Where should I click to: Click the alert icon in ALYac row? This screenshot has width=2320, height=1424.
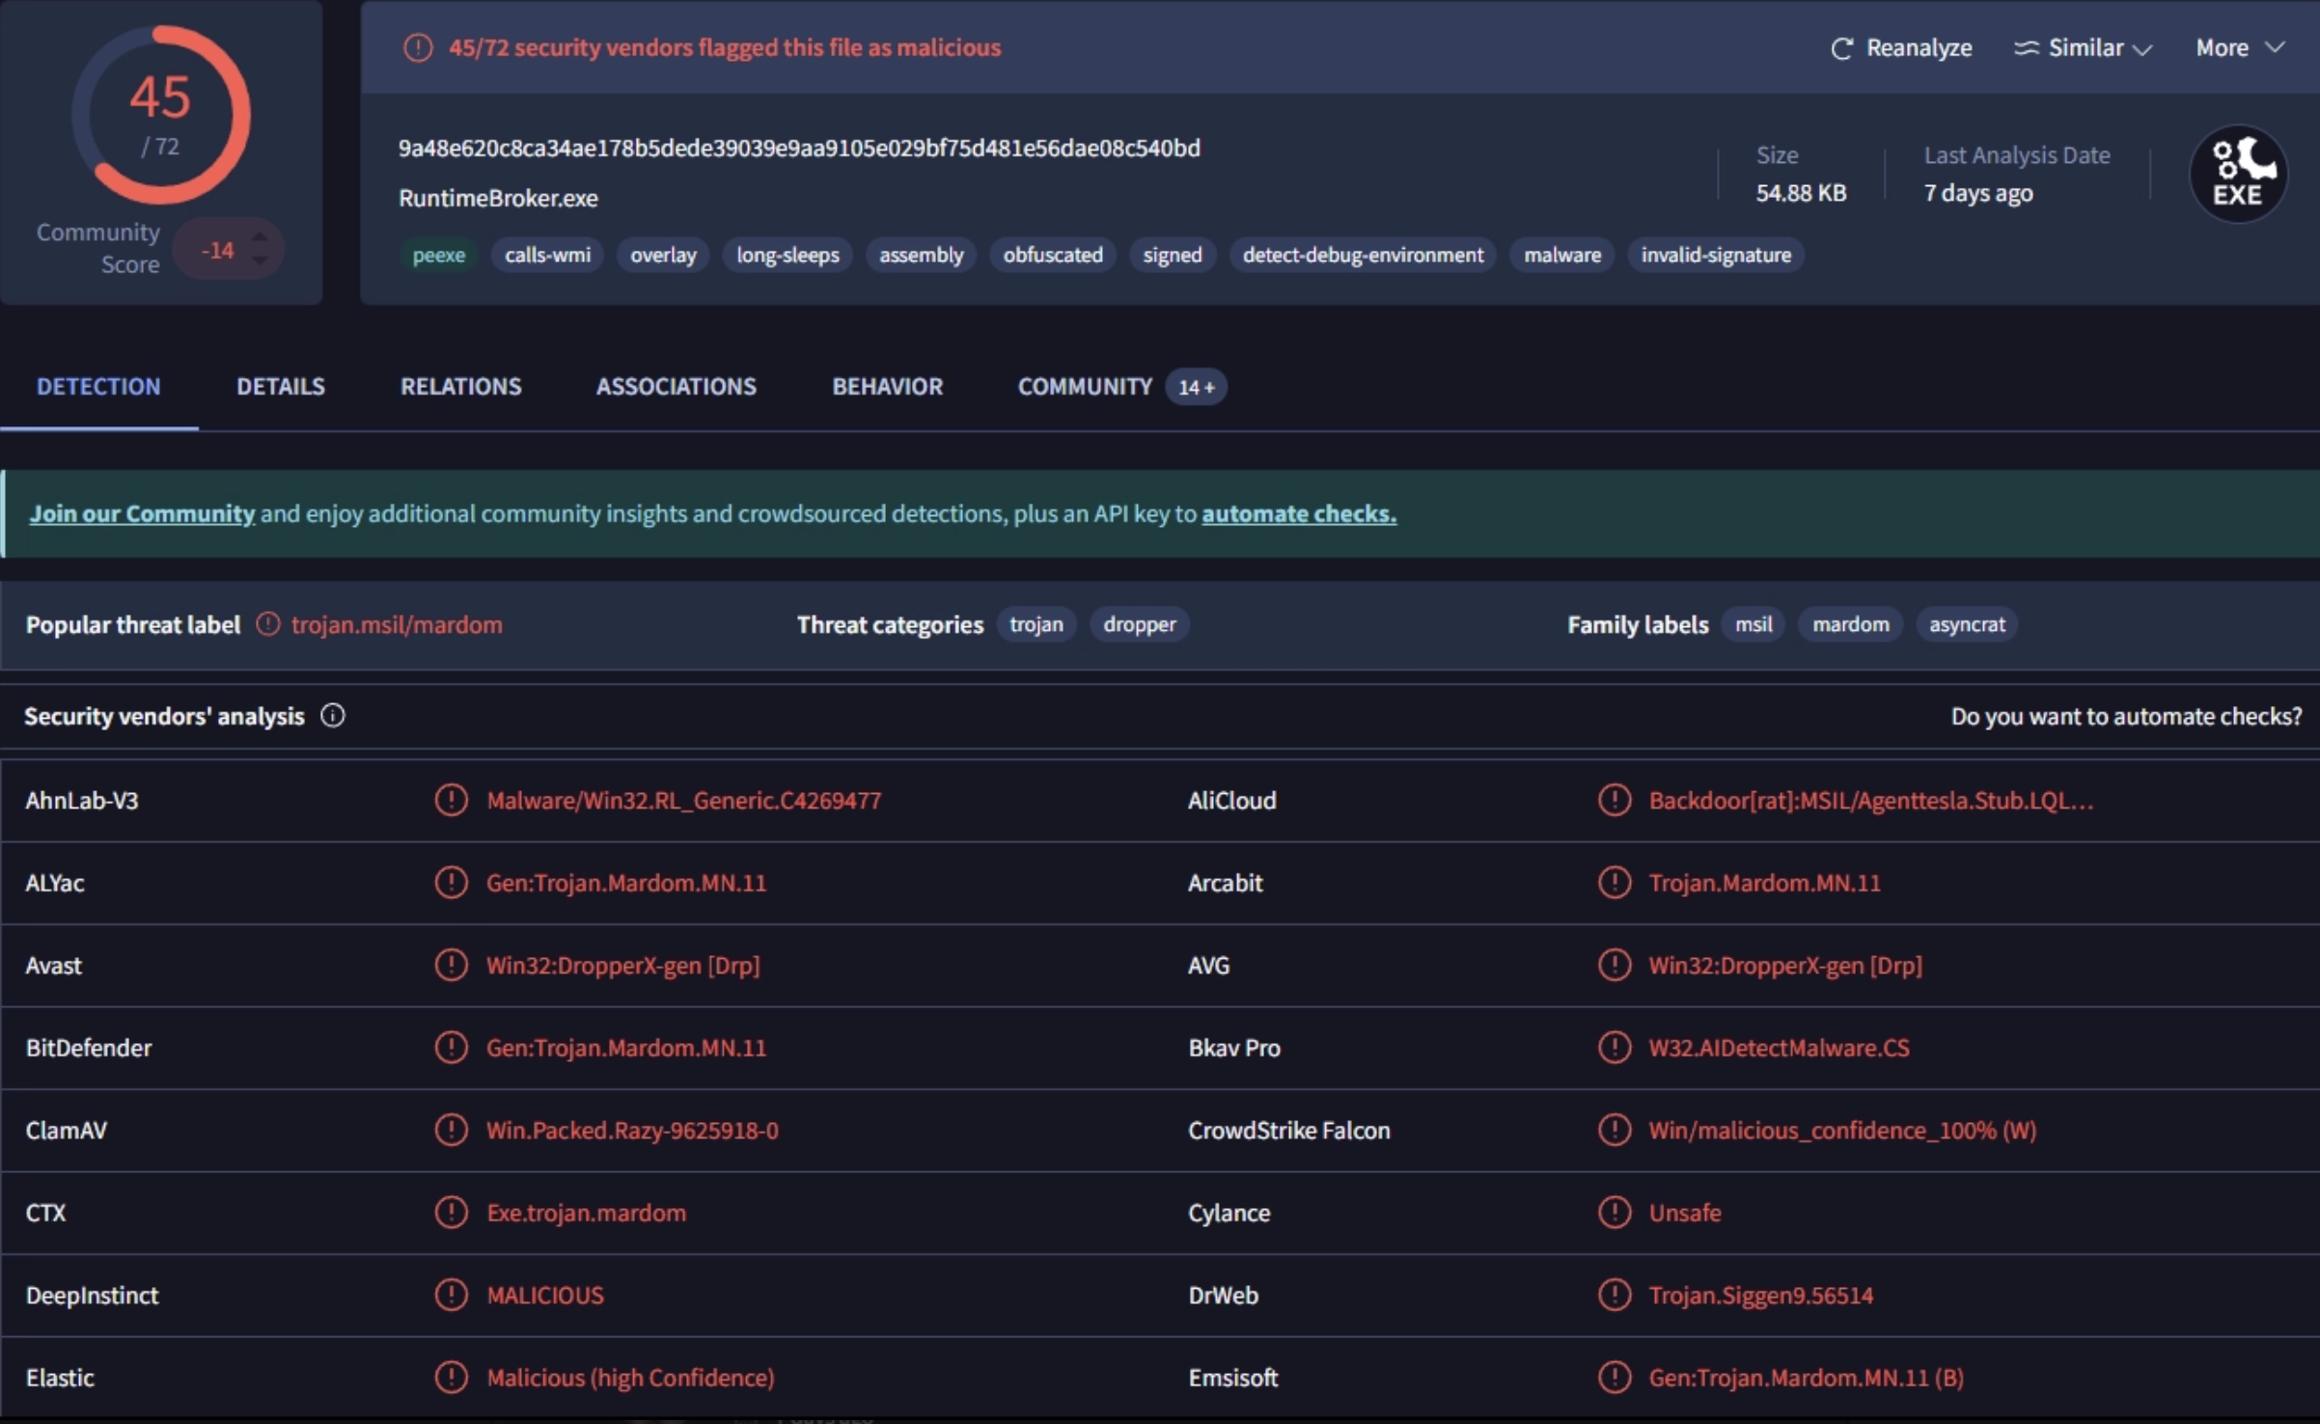(451, 882)
